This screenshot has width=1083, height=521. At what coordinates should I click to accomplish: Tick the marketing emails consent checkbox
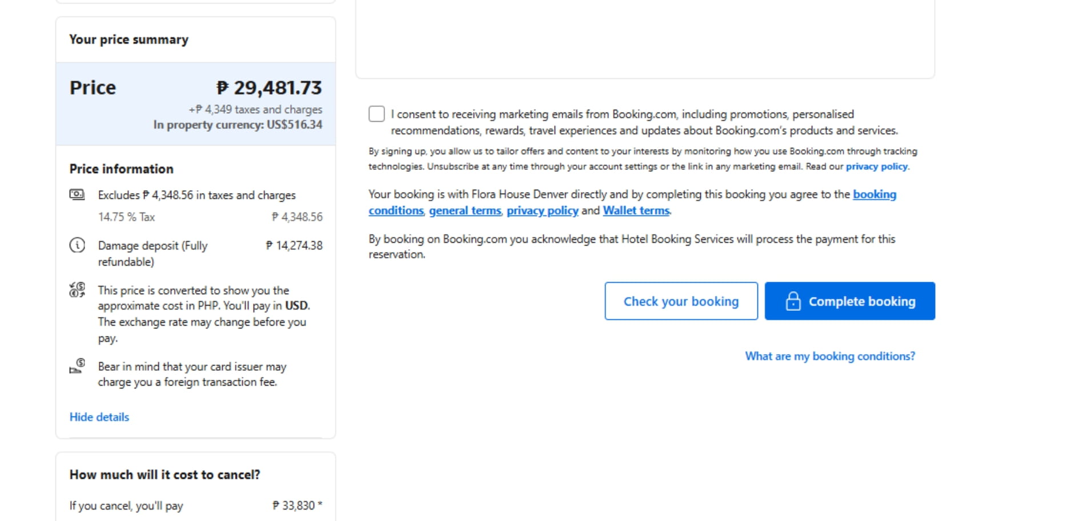click(376, 114)
